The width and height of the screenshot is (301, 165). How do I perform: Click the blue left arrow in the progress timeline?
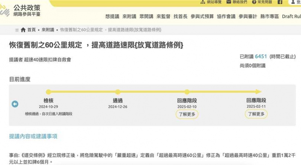[15, 104]
